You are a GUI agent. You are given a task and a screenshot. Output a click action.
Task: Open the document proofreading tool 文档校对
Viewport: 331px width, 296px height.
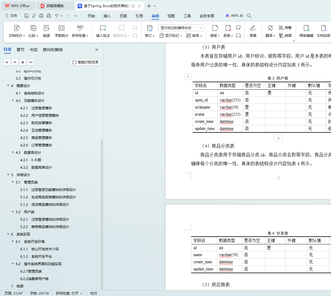pyautogui.click(x=17, y=31)
